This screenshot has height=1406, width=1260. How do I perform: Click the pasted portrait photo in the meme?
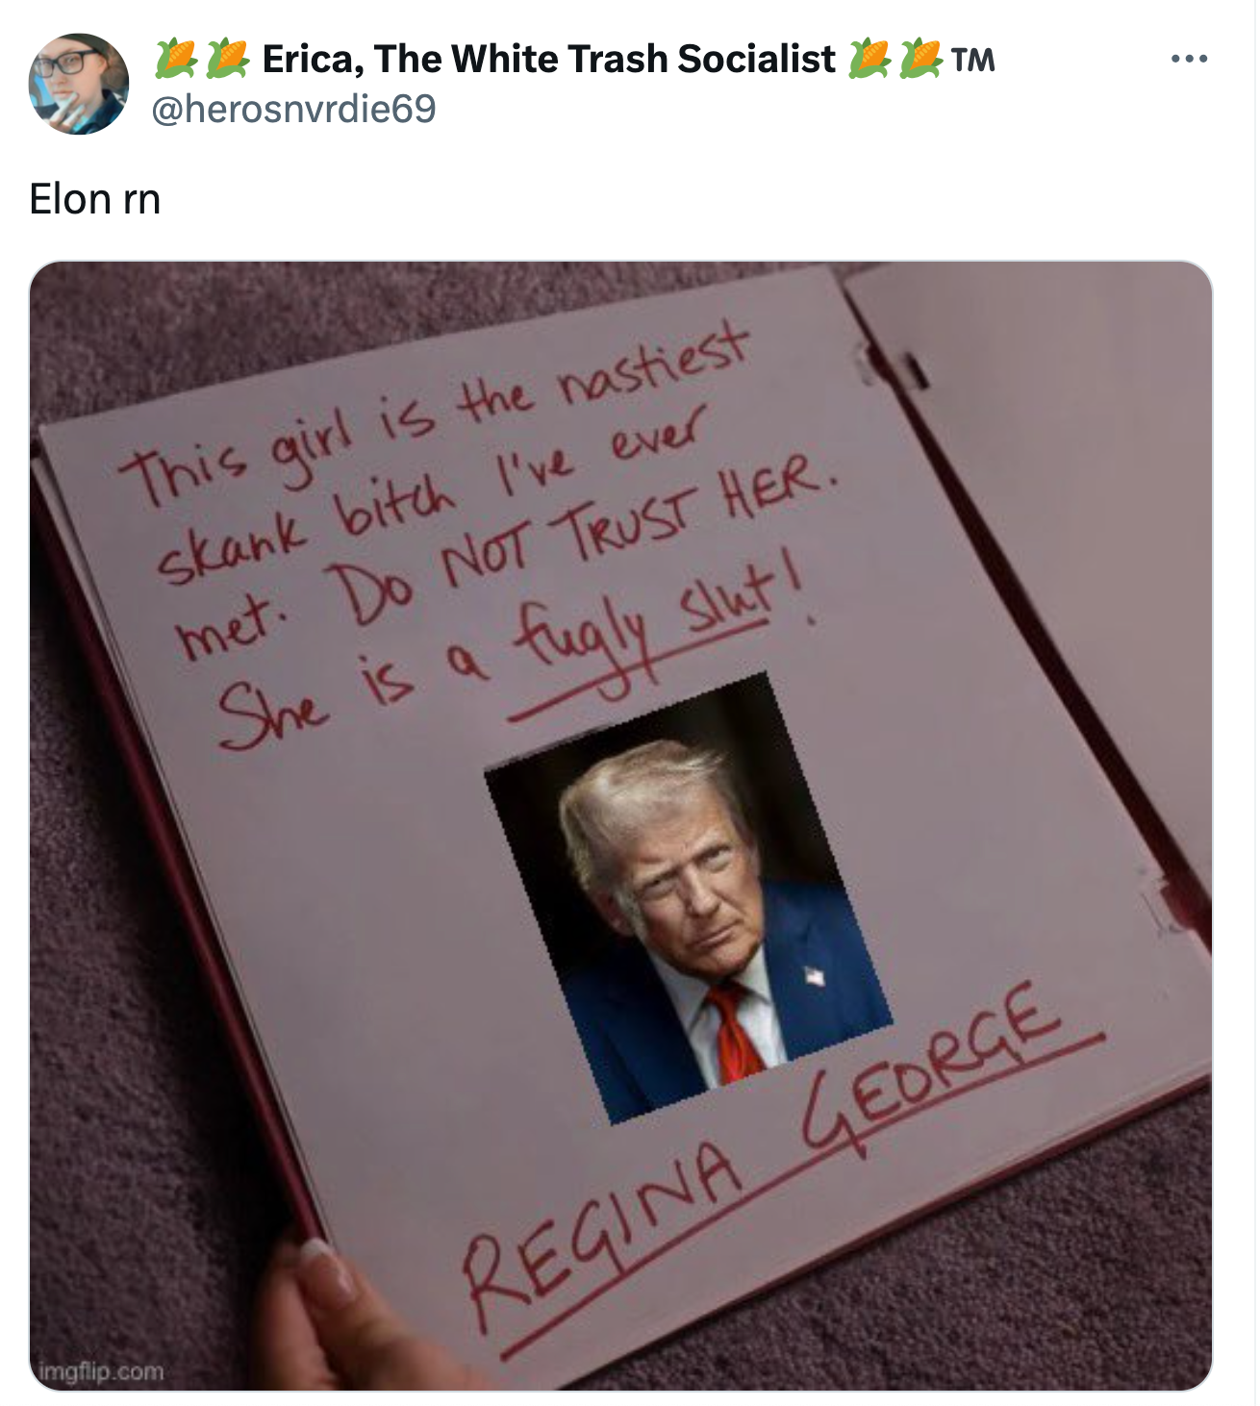pos(689,898)
